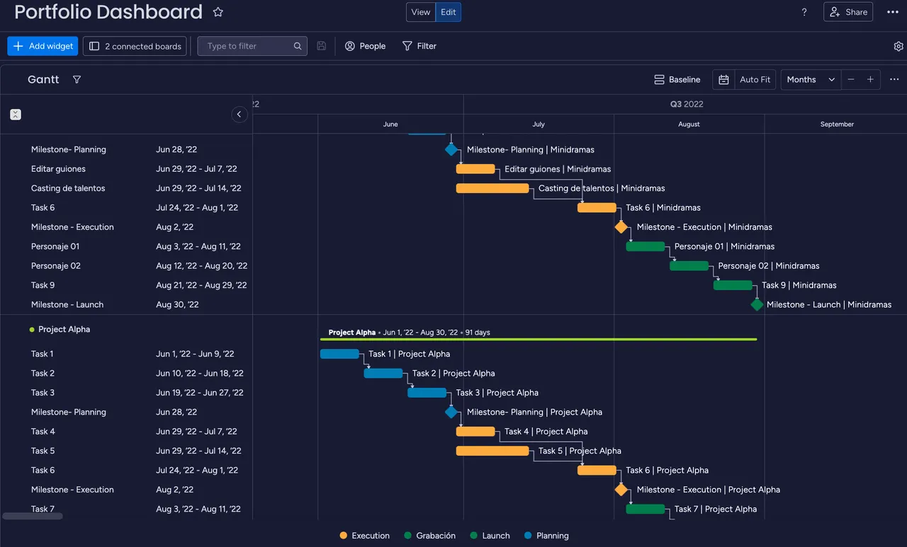Select Minidramas Milestone- Planning blue diamond
Screen dimensions: 907x547
click(451, 149)
